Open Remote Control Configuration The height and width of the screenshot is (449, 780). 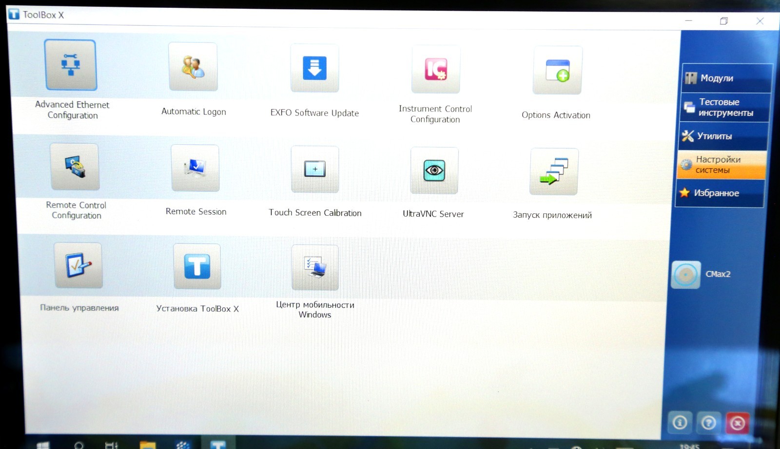coord(75,167)
